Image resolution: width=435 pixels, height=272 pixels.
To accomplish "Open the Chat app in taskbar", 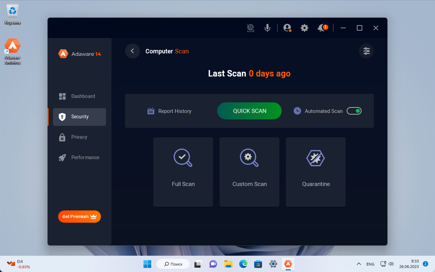I will point(213,264).
